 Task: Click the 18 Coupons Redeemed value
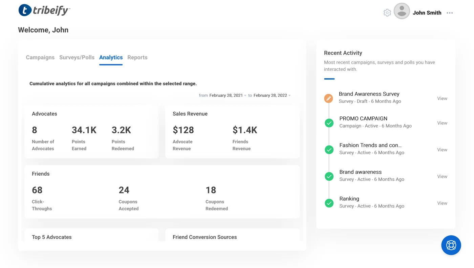coord(211,190)
